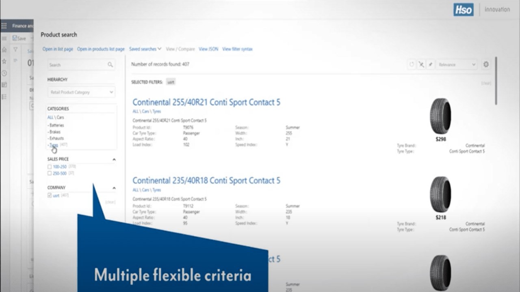The height and width of the screenshot is (292, 520).
Task: Click the Save button in background page
Action: pos(19,39)
